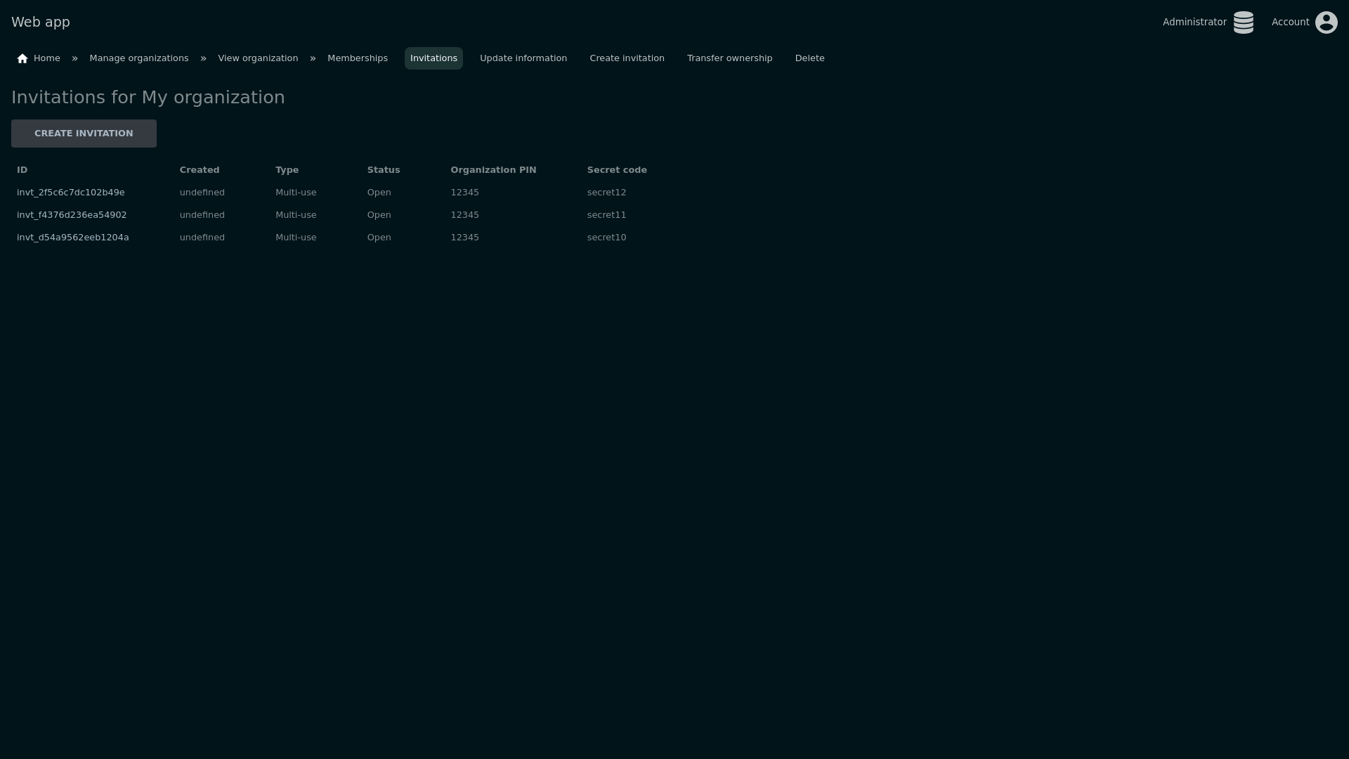Open the Administrator database icon
Image resolution: width=1349 pixels, height=759 pixels.
(1243, 22)
